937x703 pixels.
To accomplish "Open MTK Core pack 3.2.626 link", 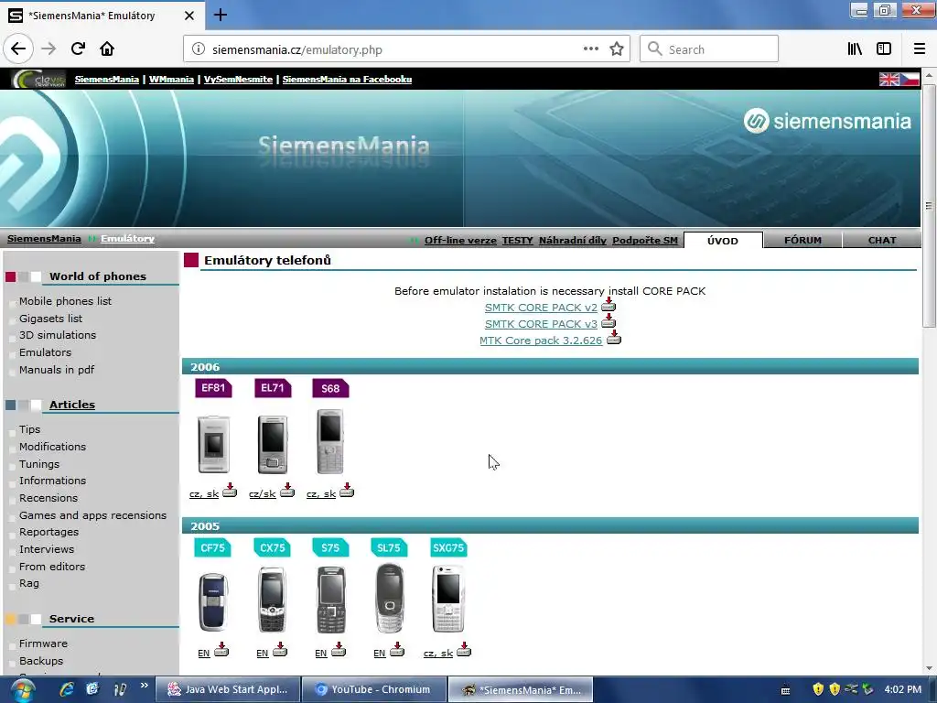I will (541, 341).
